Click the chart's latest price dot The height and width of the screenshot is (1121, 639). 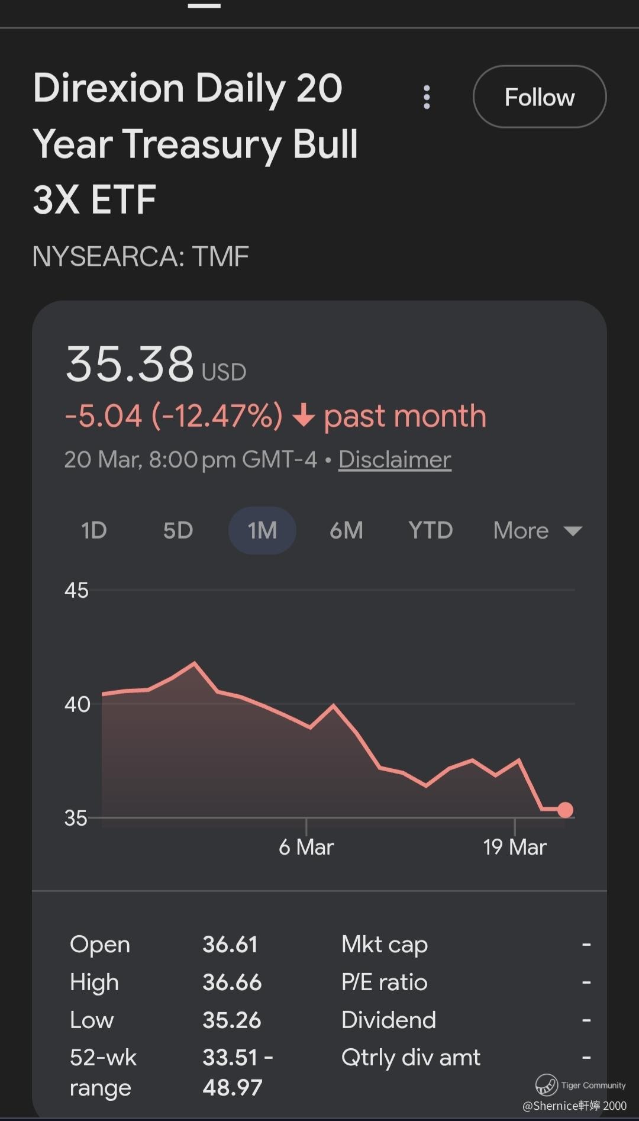coord(565,810)
